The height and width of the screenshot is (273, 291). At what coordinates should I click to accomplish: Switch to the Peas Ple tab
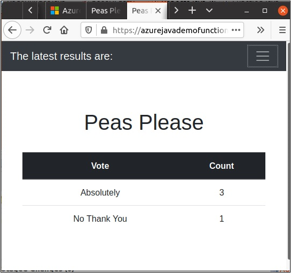(107, 11)
